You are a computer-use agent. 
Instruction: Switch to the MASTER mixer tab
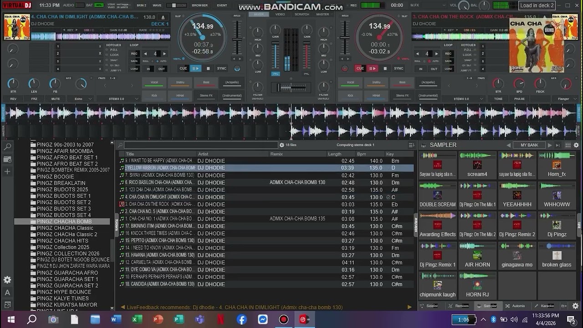coord(322,14)
